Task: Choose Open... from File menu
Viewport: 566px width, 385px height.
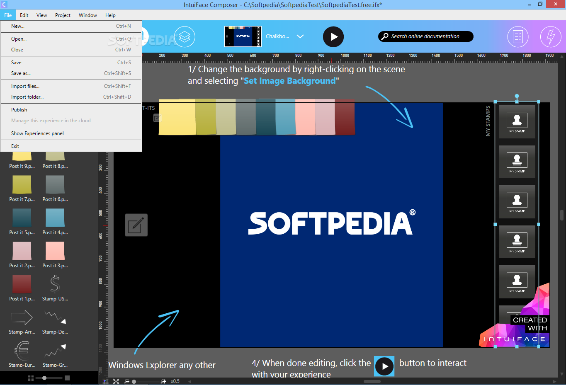Action: (71, 39)
